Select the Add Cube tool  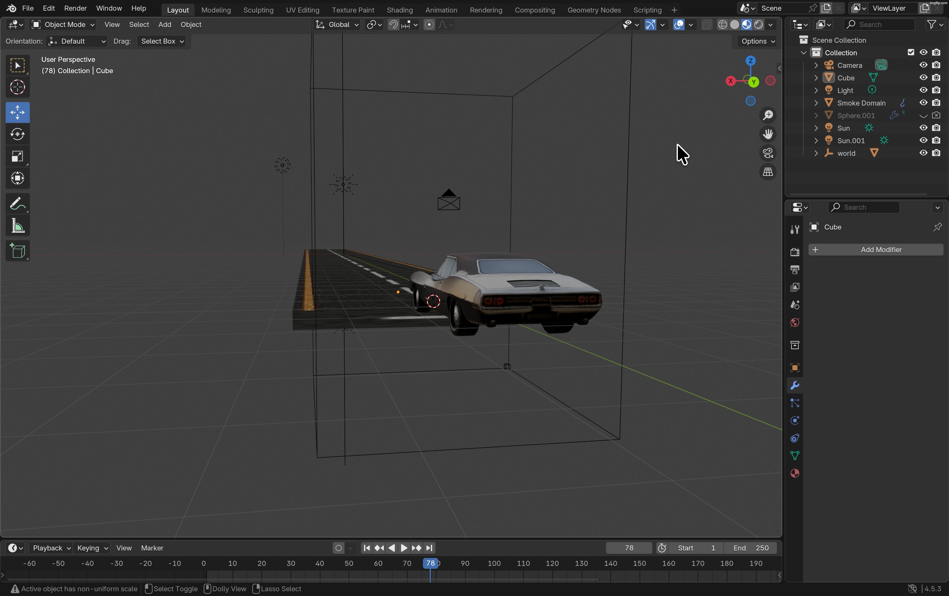coord(17,251)
